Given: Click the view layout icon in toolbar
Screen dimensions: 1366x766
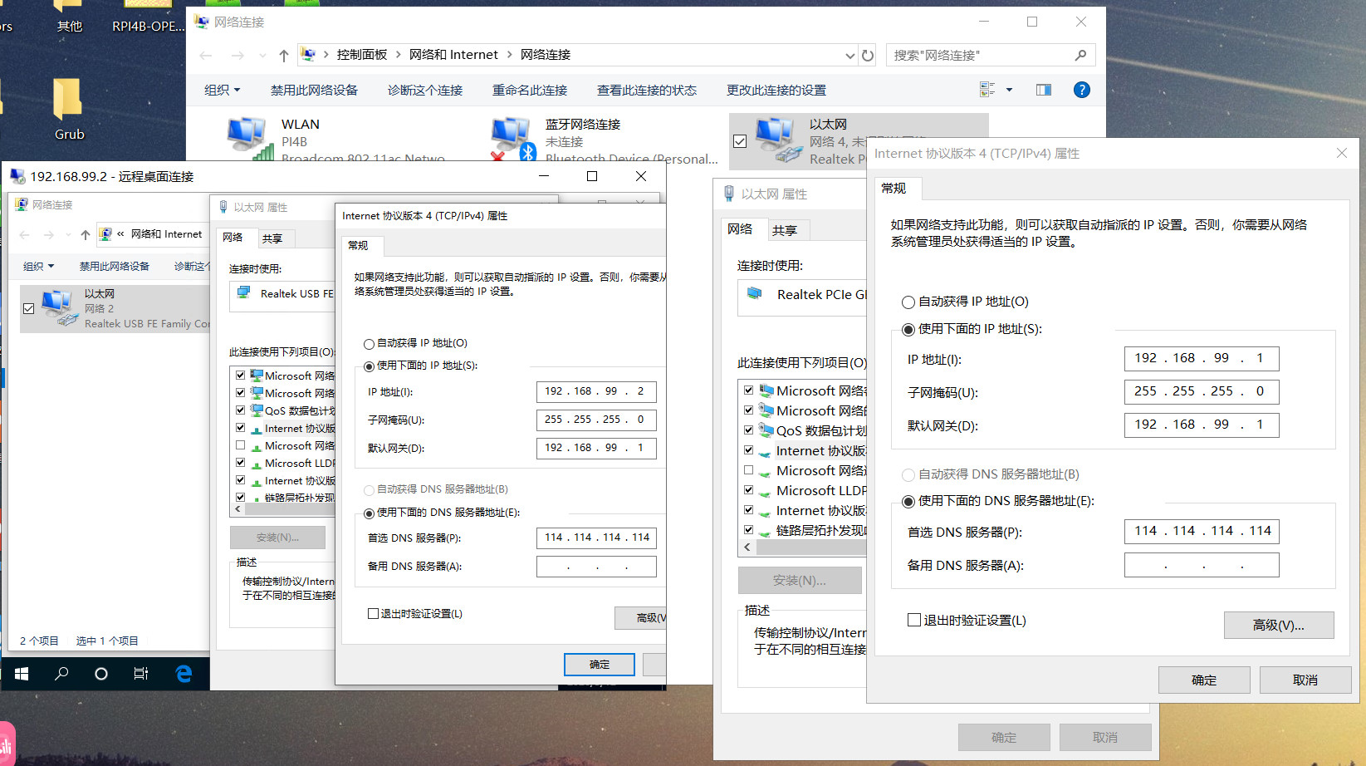Looking at the screenshot, I should [987, 90].
